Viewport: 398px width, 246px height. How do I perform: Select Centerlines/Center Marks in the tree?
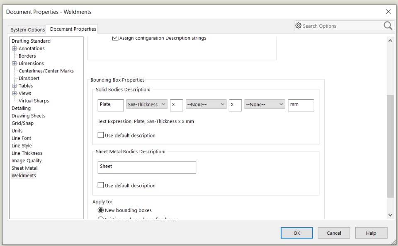coord(46,71)
